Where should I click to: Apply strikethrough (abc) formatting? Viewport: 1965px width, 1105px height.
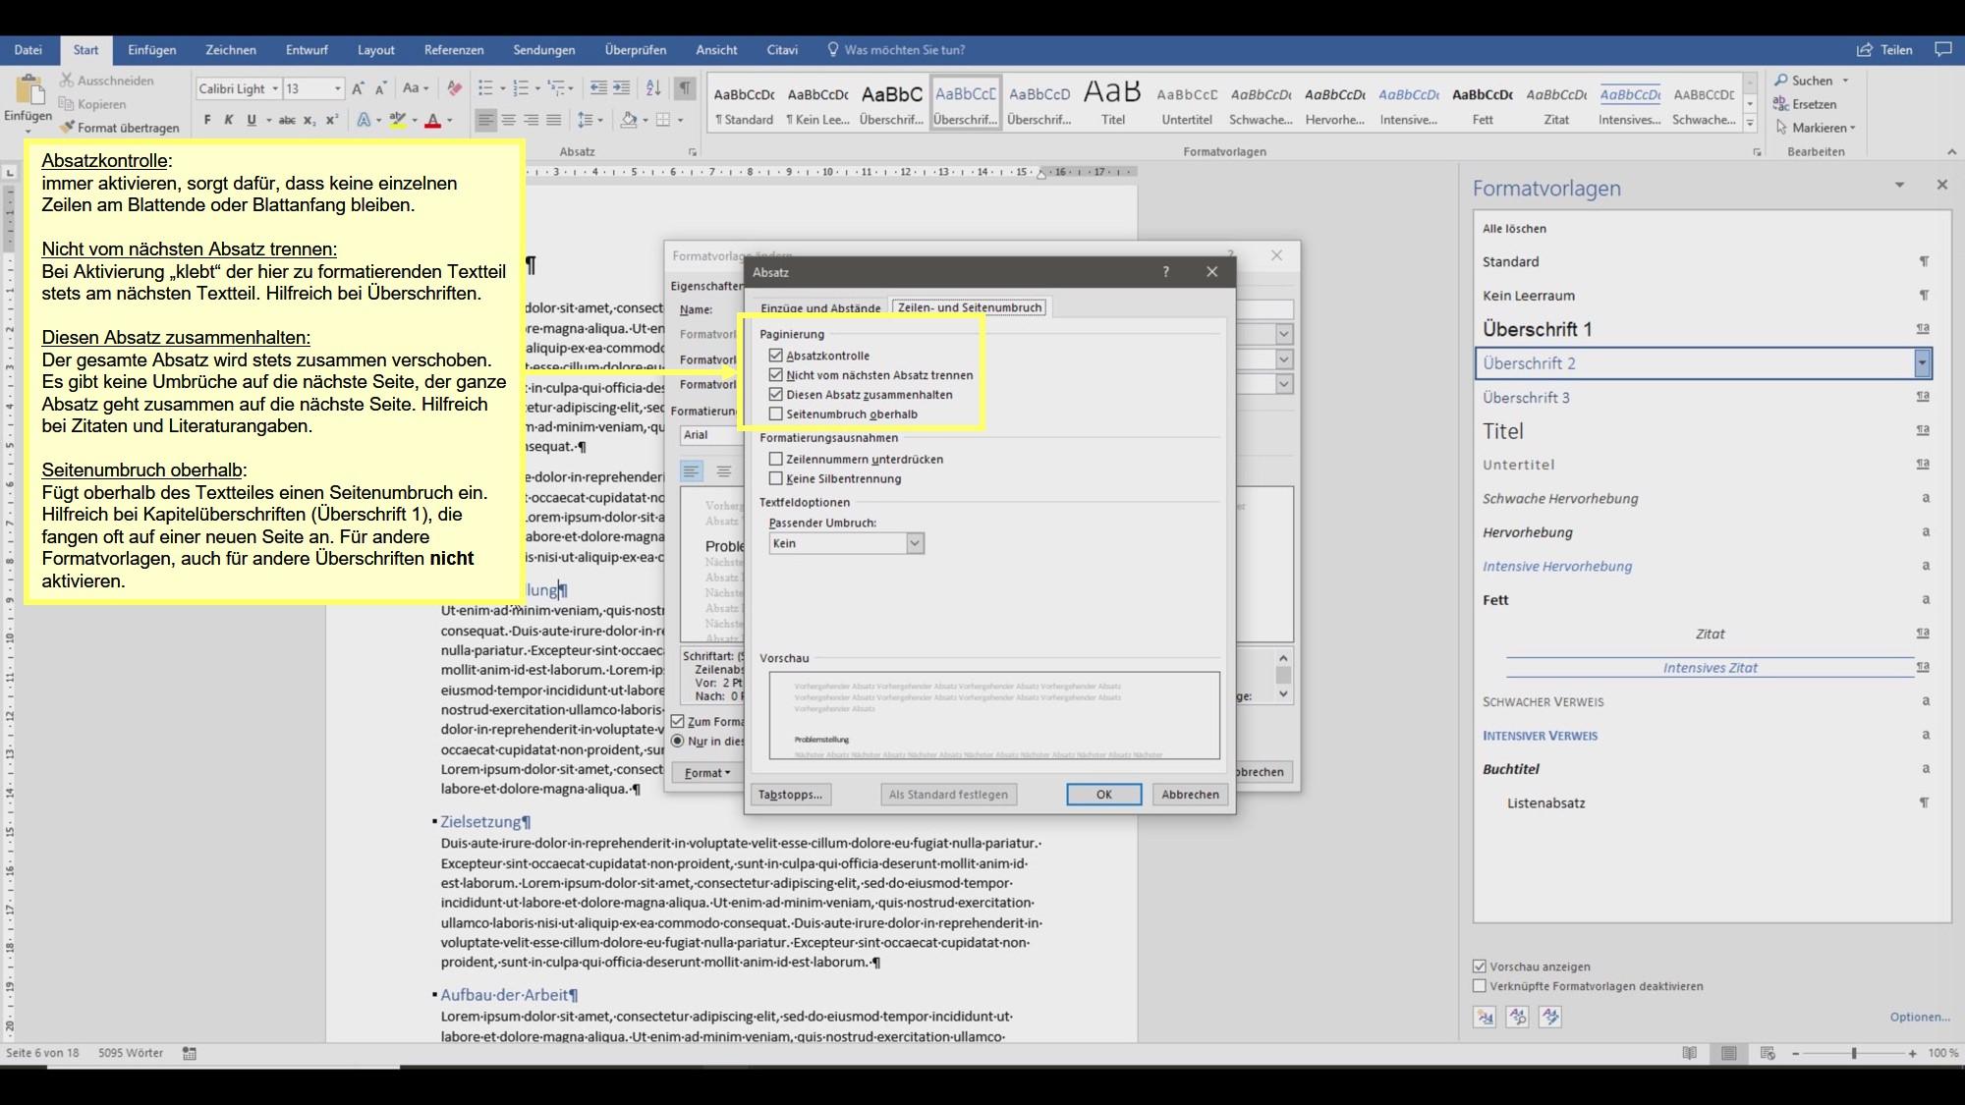pos(287,120)
